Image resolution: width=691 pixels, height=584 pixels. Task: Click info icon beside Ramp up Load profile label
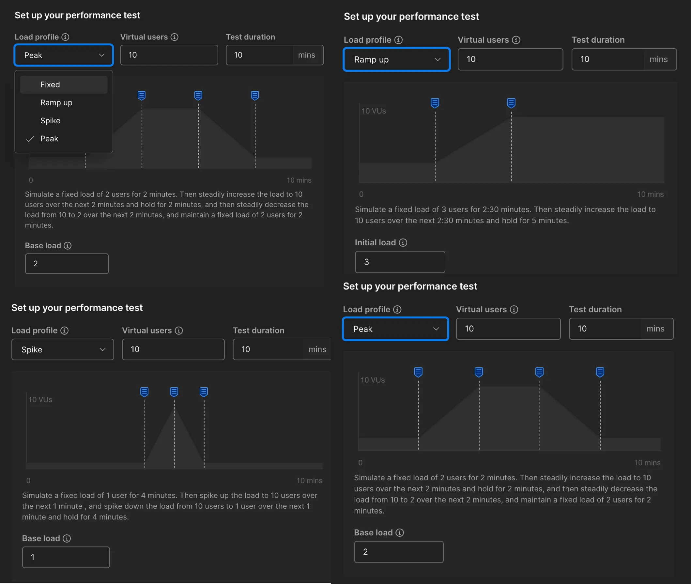[398, 40]
